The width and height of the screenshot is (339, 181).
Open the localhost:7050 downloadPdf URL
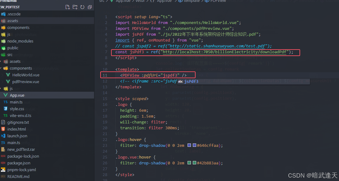225,52
